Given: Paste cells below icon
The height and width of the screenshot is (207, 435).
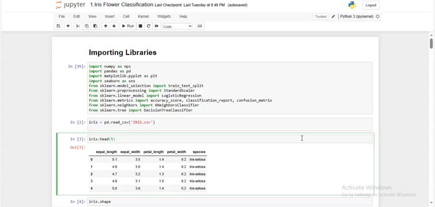Looking at the screenshot, I should 95,26.
